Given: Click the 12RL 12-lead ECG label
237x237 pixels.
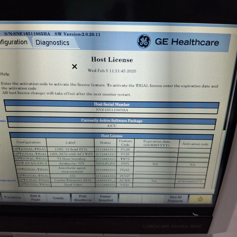Looking at the screenshot, I should [x=71, y=149].
